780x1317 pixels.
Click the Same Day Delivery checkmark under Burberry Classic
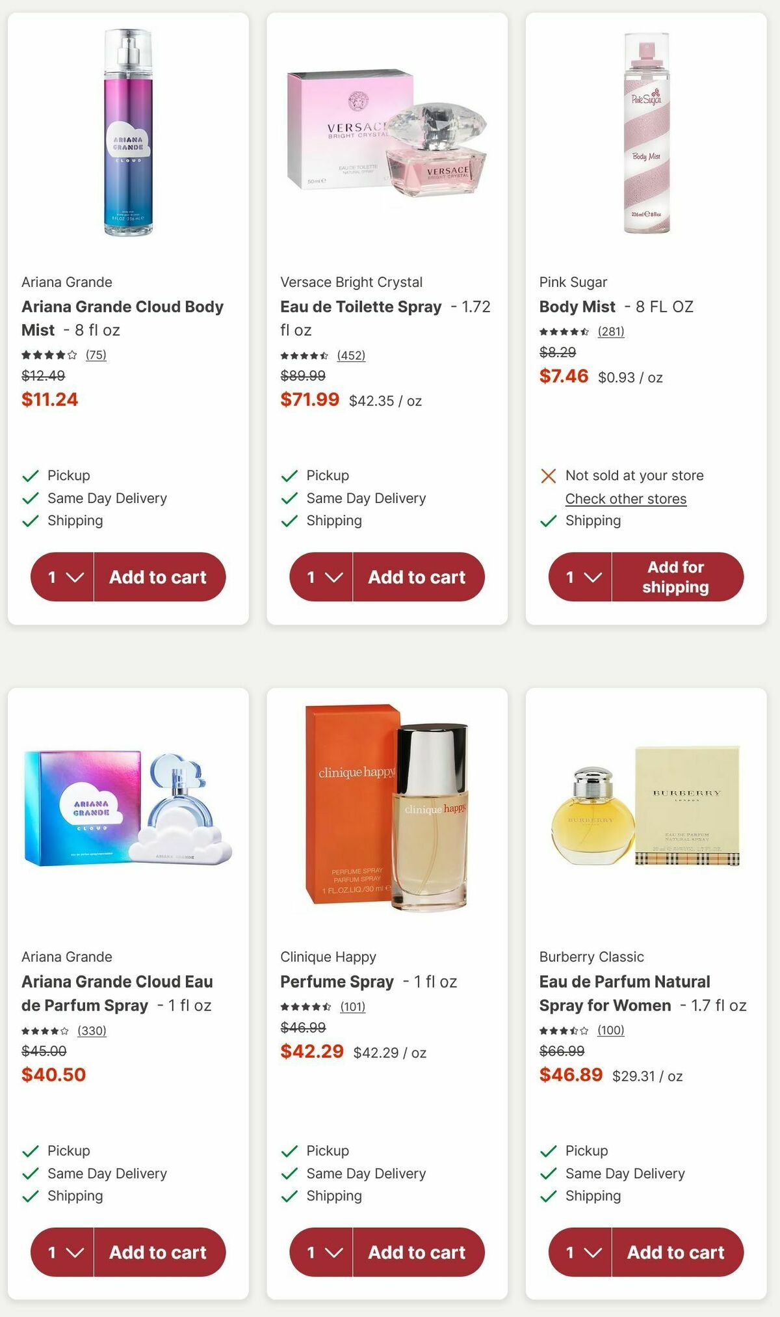[547, 1173]
